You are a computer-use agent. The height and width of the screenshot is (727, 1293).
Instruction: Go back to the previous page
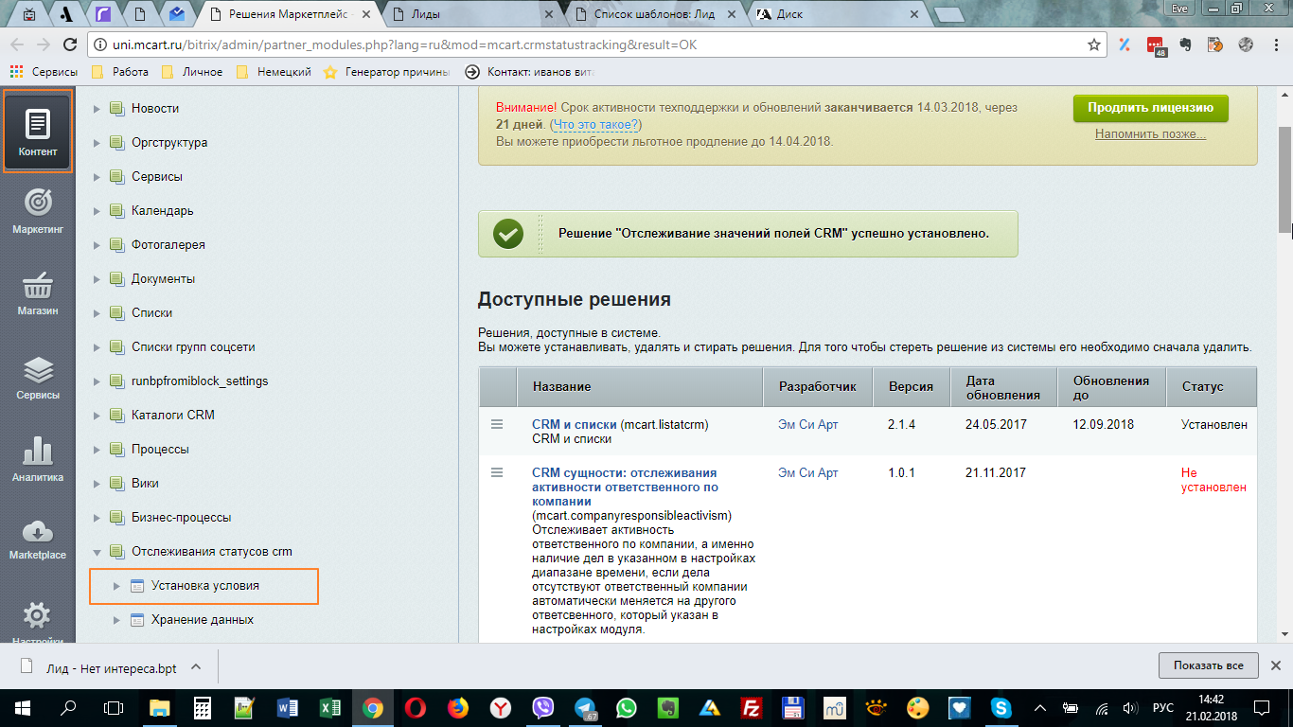(17, 44)
